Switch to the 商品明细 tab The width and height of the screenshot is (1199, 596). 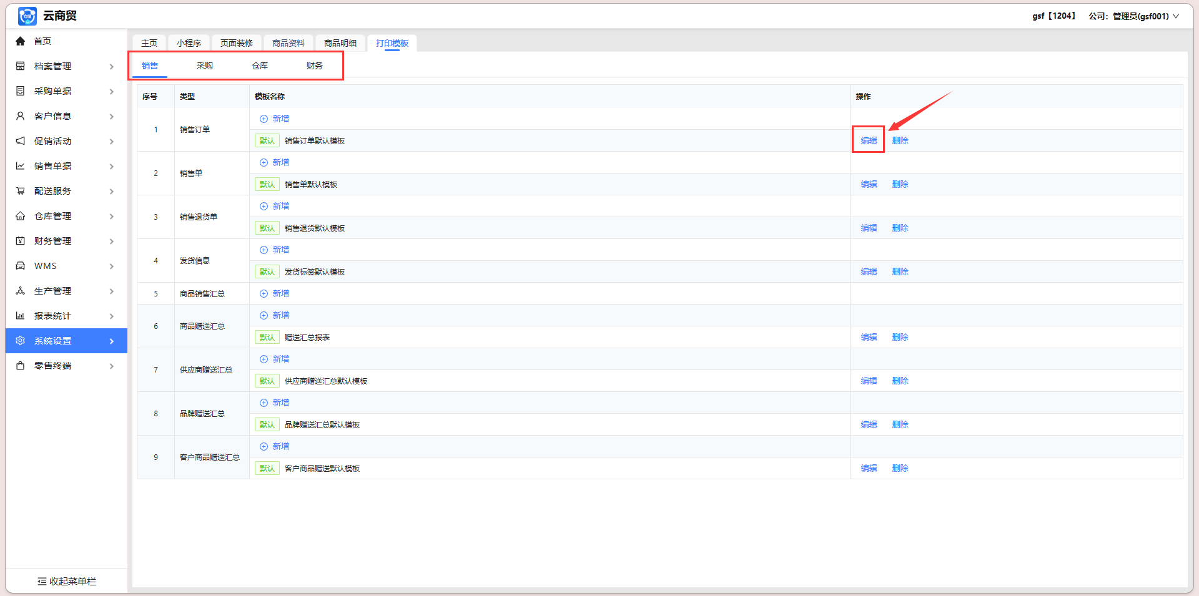(340, 43)
